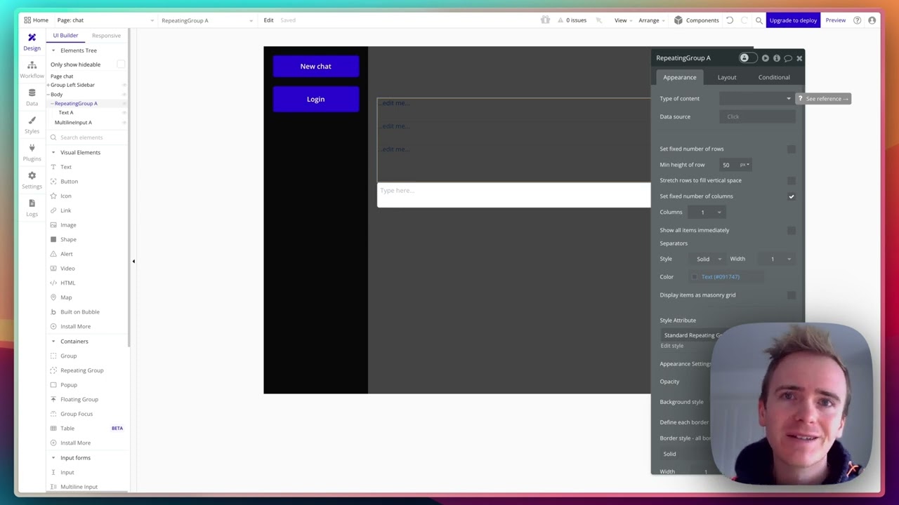Toggle visibility eye of Group Left Sidebar

pos(124,85)
